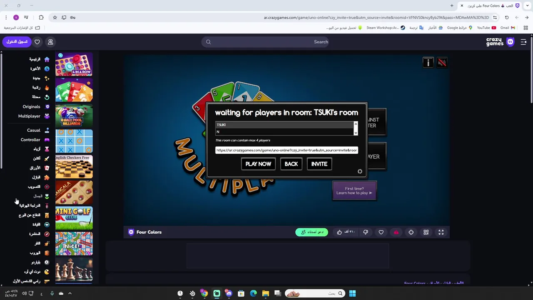Click the search magnifier icon
The height and width of the screenshot is (300, 533).
coord(209,42)
